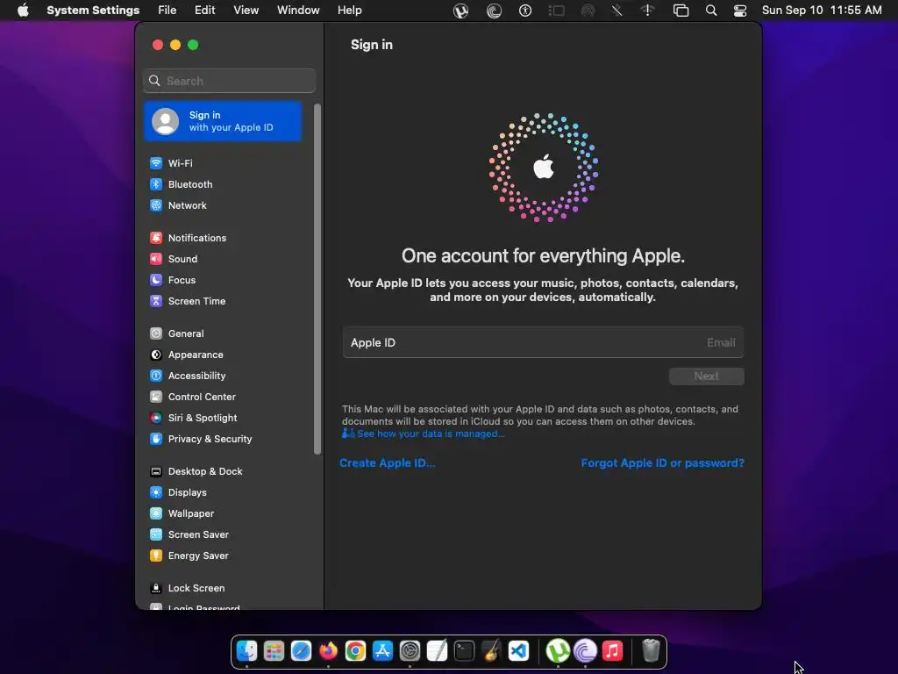Click the Create Apple ID link
The width and height of the screenshot is (898, 674).
point(387,463)
